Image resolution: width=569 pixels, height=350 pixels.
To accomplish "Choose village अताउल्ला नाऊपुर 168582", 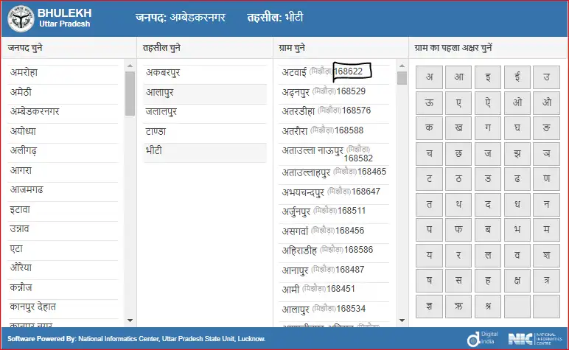I will pos(334,154).
